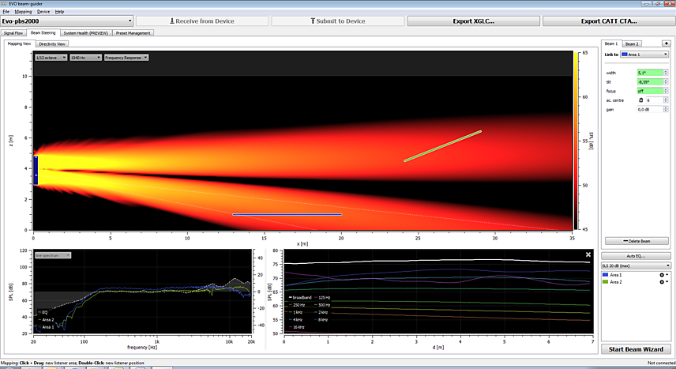Viewport: 676px width, 369px height.
Task: Click the Auto EQ button
Action: (636, 256)
